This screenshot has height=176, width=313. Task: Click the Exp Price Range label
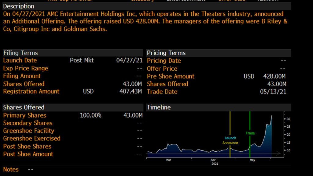[26, 69]
